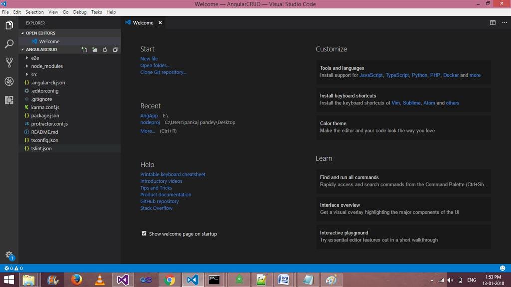Open the Help menu
Screen dimensions: 511x287
click(x=111, y=12)
